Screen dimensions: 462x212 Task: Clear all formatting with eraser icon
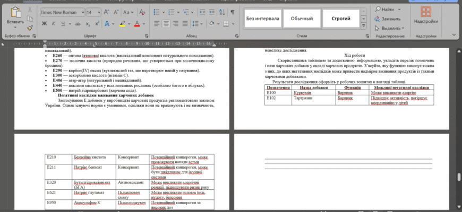pyautogui.click(x=142, y=12)
